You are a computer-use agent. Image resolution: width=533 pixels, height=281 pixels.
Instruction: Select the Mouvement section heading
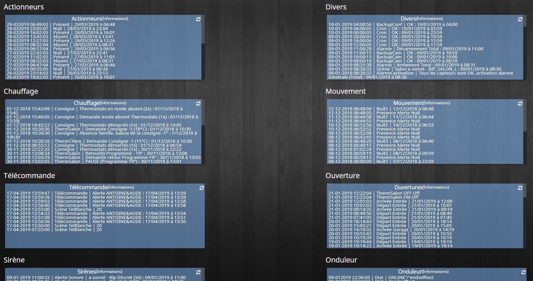click(345, 91)
